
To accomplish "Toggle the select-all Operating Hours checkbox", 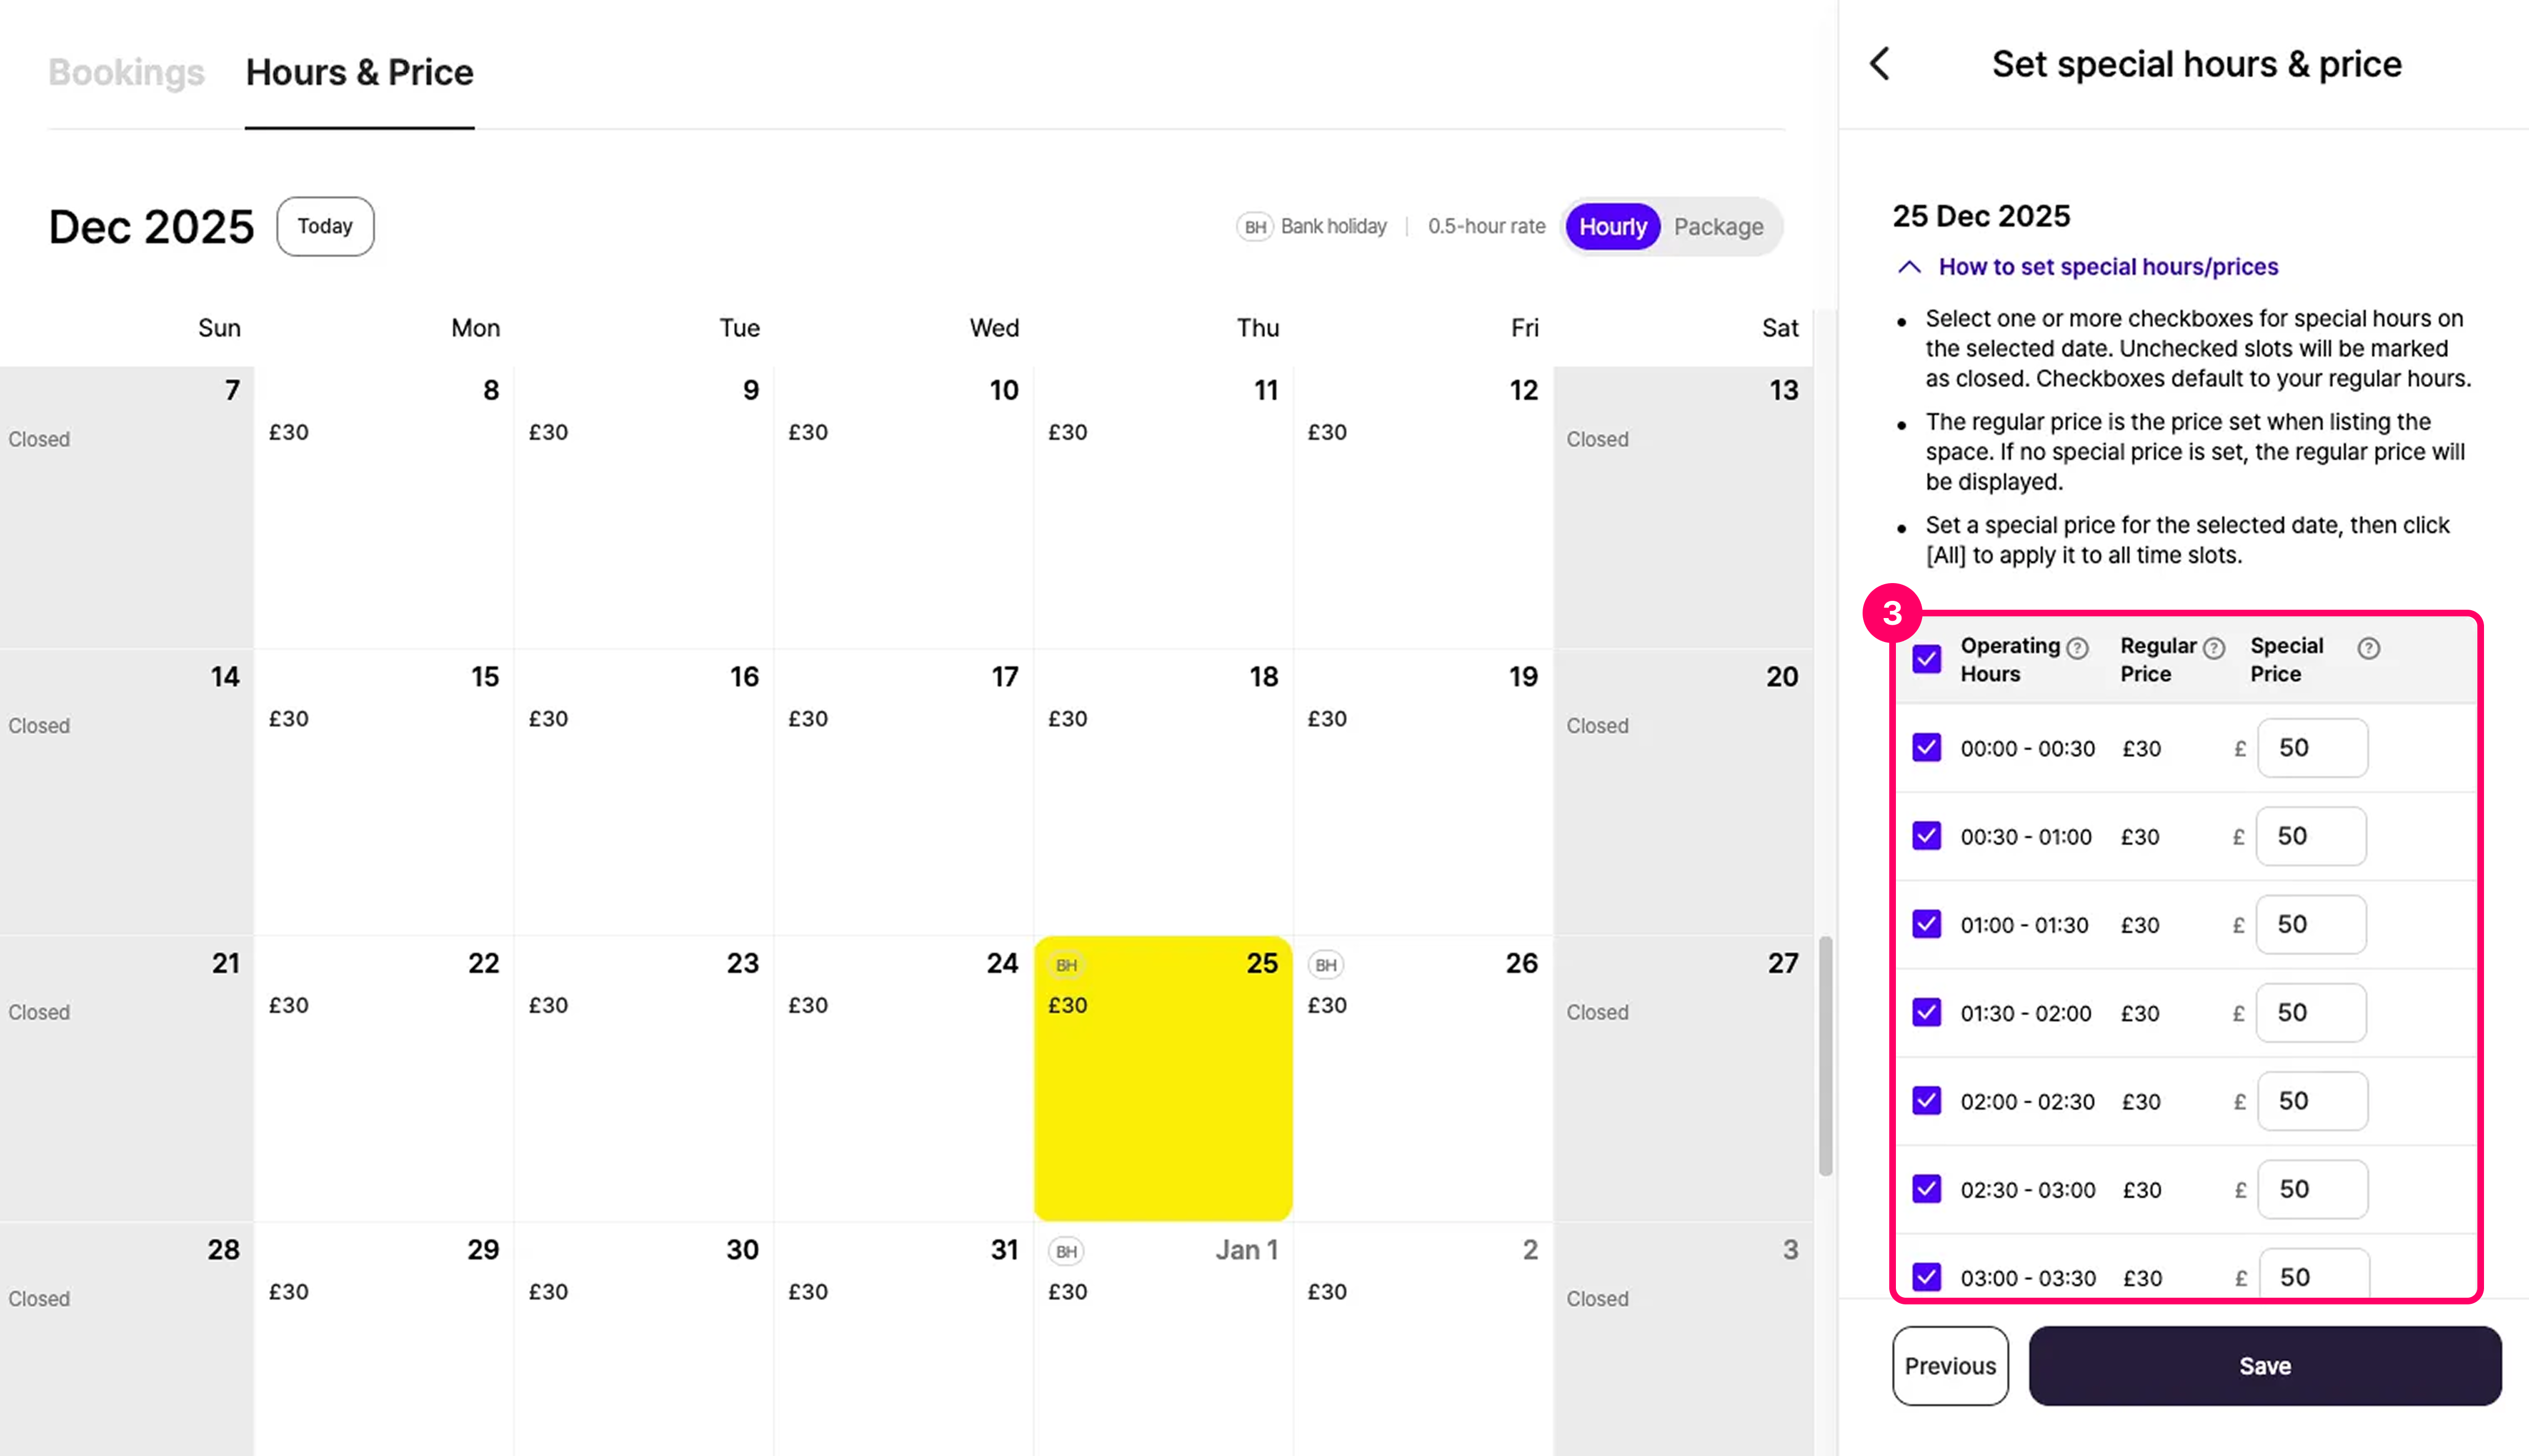I will [1927, 659].
